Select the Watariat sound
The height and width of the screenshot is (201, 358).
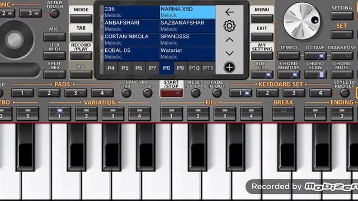point(187,54)
